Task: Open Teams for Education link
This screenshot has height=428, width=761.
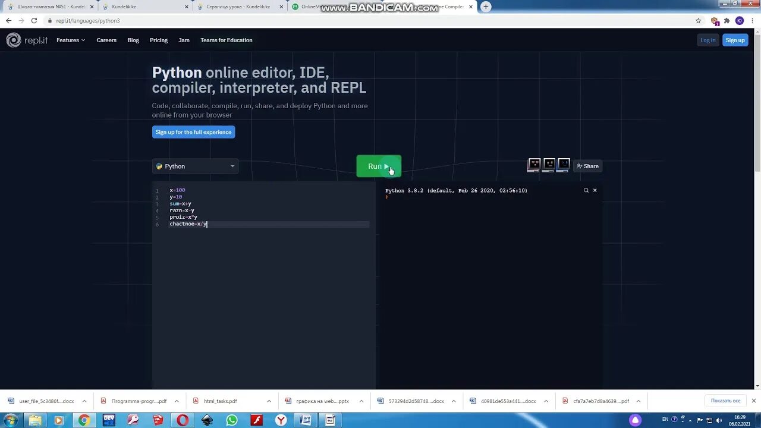Action: pos(227,40)
